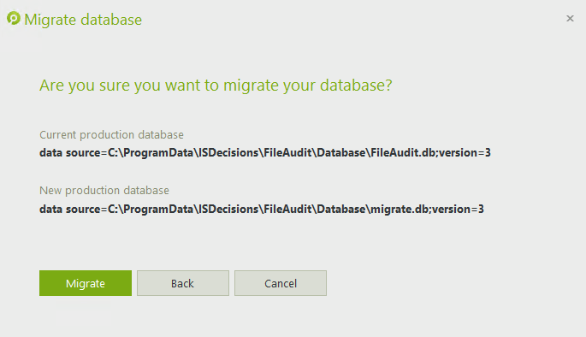The image size is (586, 337).
Task: Click 'Database' folder in the migrate.db path
Action: pos(341,209)
